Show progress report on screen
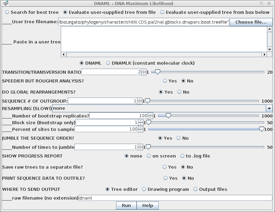Viewport: 275px width, 212px height. point(149,156)
